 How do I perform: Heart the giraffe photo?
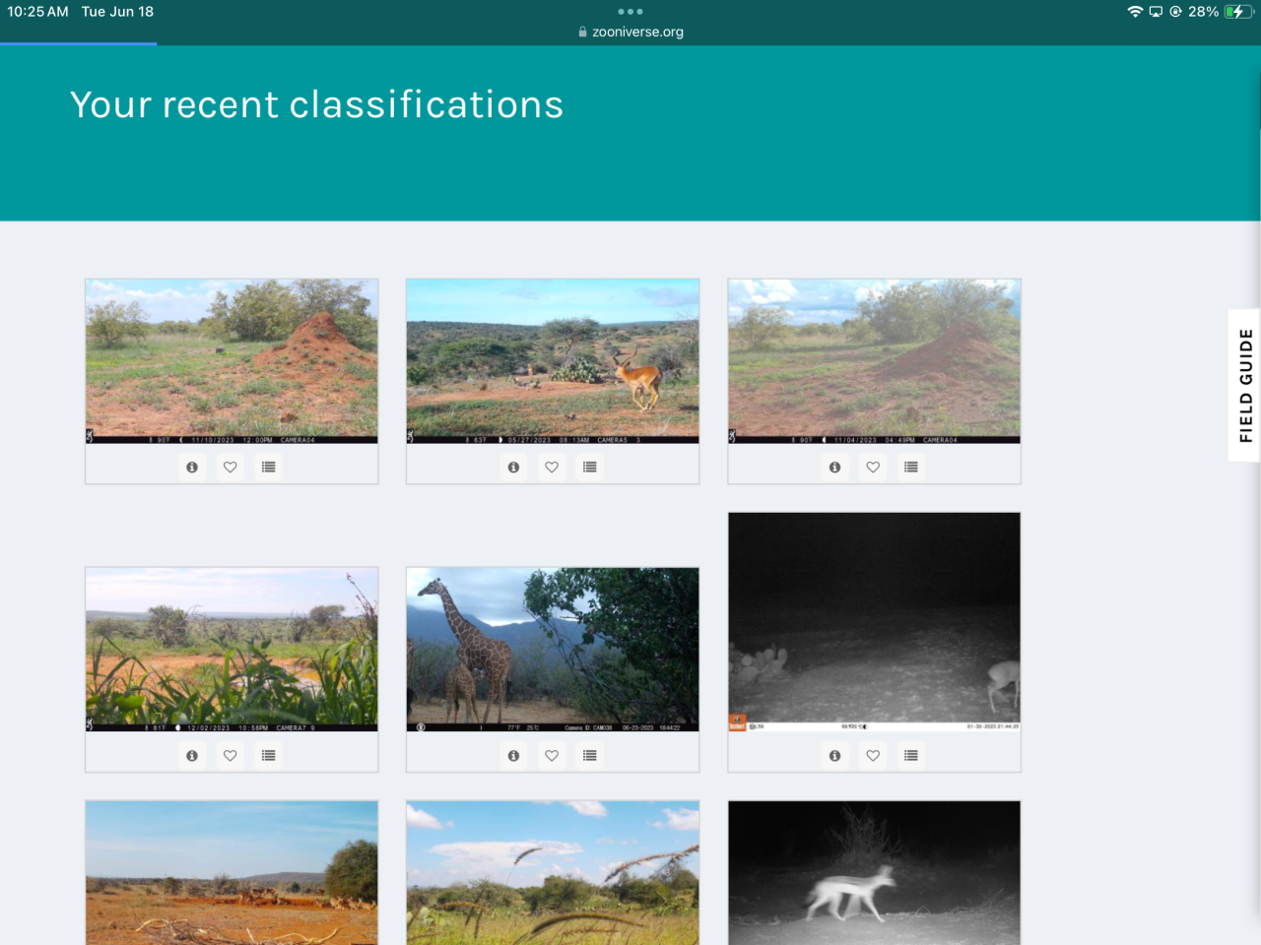pos(552,756)
